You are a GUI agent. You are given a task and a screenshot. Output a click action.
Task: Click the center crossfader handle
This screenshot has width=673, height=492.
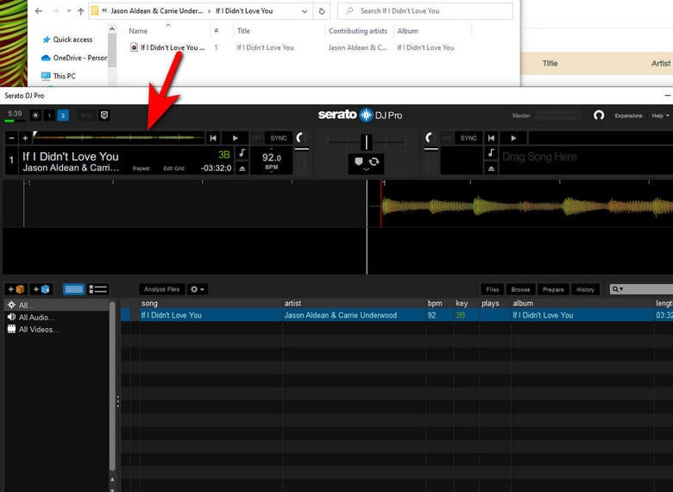(x=366, y=142)
